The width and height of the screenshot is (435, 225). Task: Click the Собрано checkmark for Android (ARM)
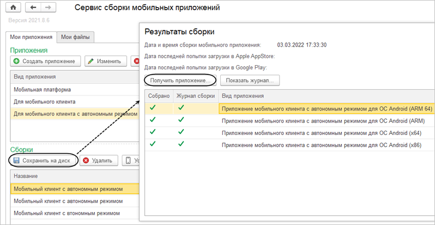pos(153,120)
